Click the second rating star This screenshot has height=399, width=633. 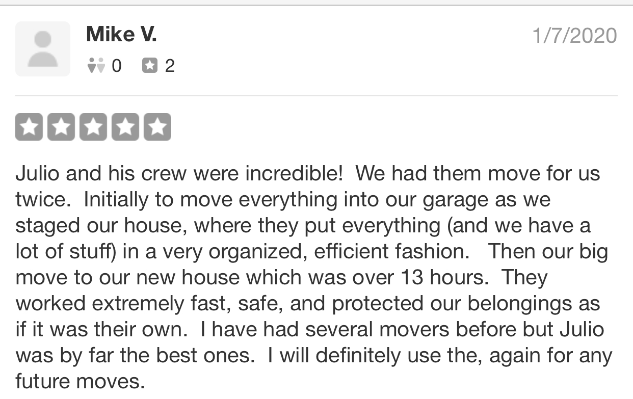61,127
